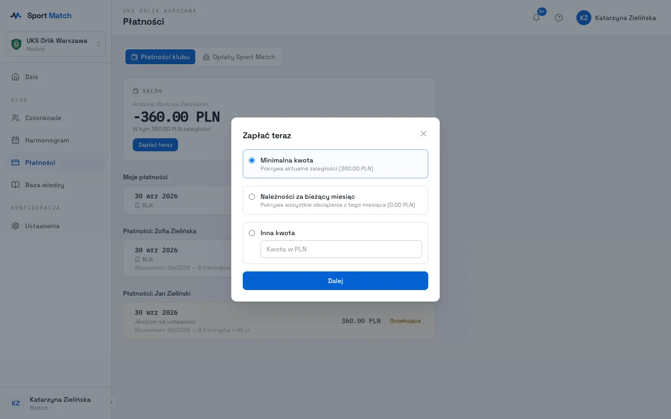Viewport: 671px width, 419px height.
Task: Close the Zapłać teraz dialog
Action: click(x=424, y=134)
